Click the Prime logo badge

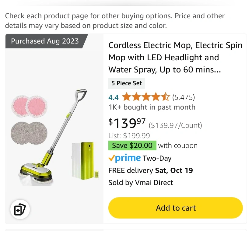pyautogui.click(x=124, y=158)
